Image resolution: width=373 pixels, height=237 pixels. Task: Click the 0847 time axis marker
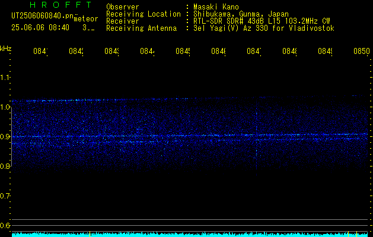pos(254,52)
